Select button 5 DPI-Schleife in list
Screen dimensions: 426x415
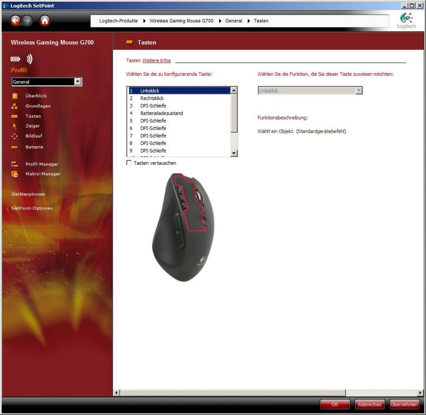[179, 121]
